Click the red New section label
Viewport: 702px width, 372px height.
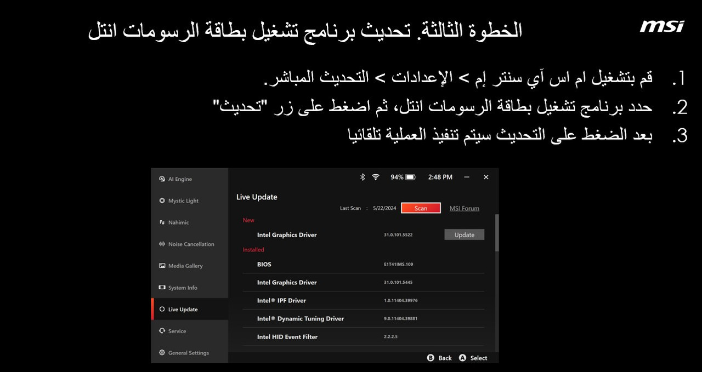coord(248,220)
